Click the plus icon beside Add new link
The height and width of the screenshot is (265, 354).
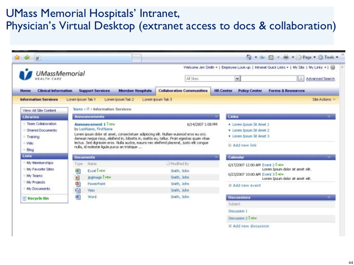click(230, 145)
